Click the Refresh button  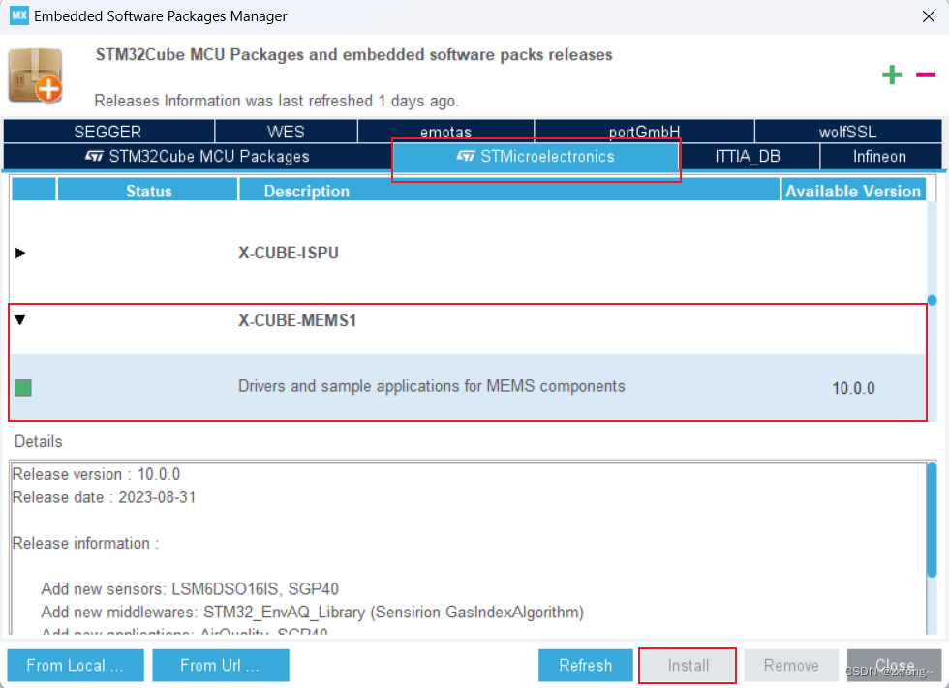coord(585,665)
